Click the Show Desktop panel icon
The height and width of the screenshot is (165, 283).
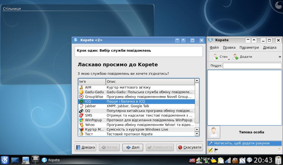click(15, 160)
